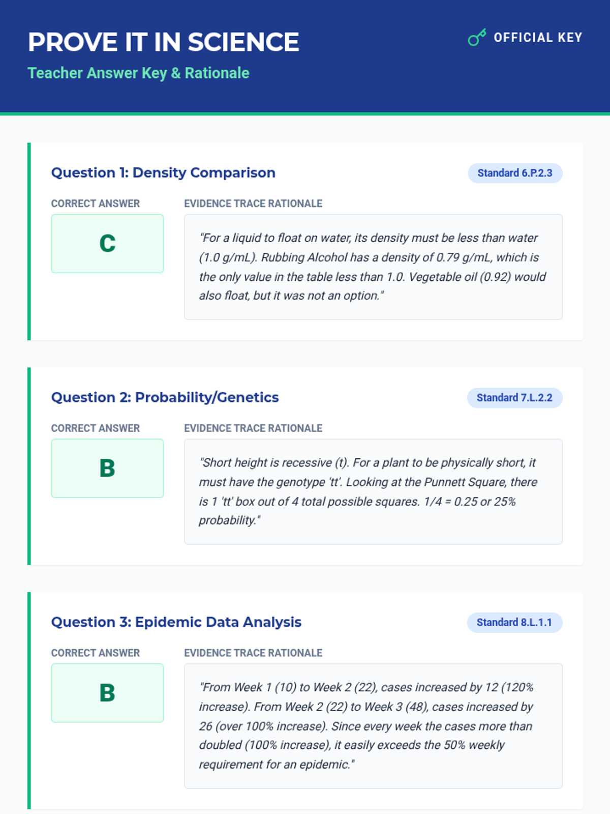
Task: Click the key icon in header
Action: coord(477,38)
